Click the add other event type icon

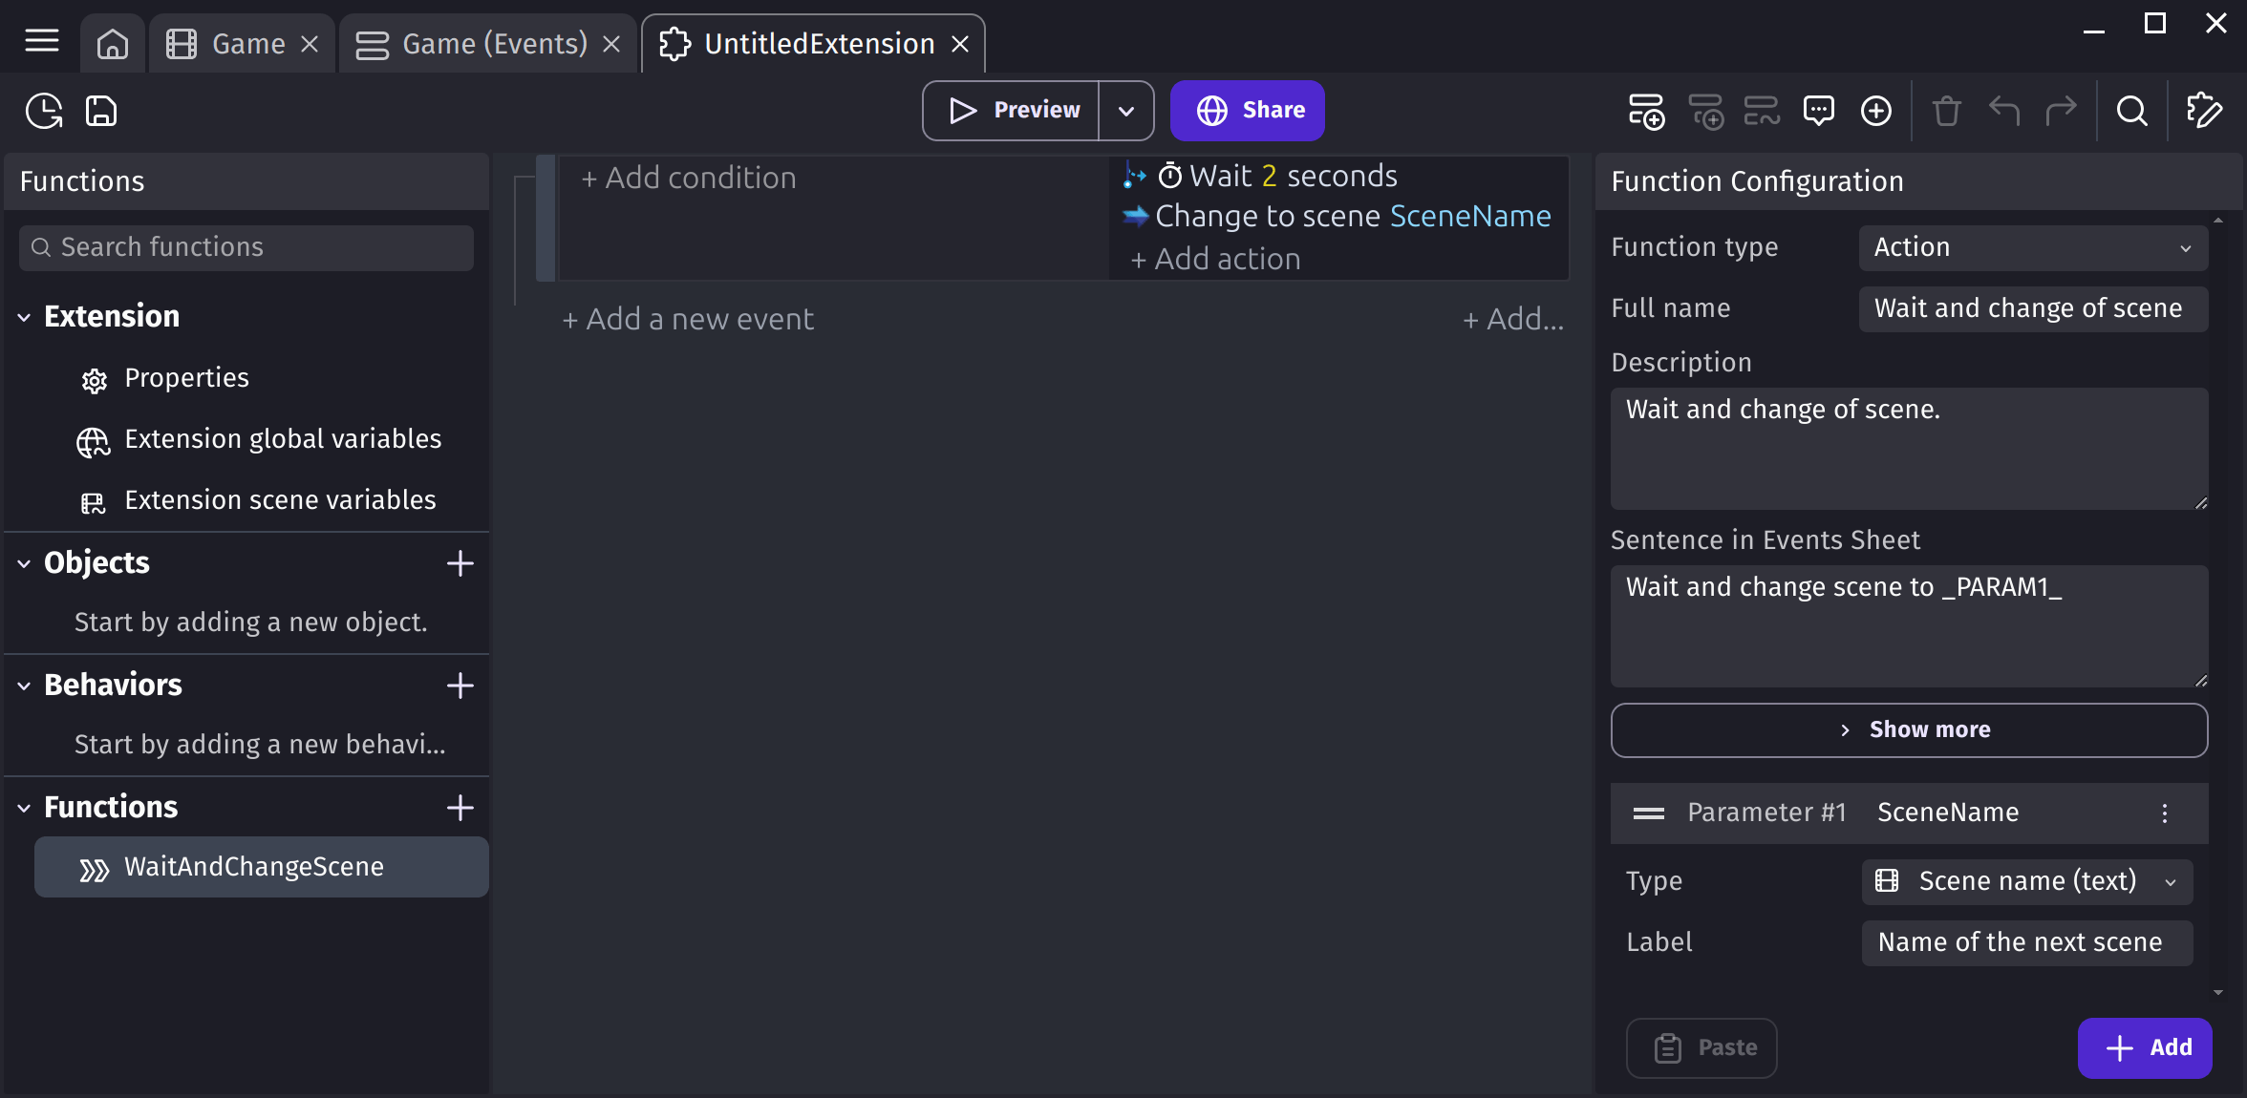click(1762, 111)
